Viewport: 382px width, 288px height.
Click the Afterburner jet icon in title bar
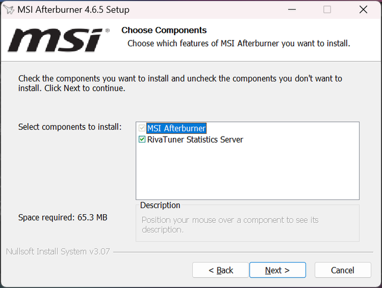9,9
